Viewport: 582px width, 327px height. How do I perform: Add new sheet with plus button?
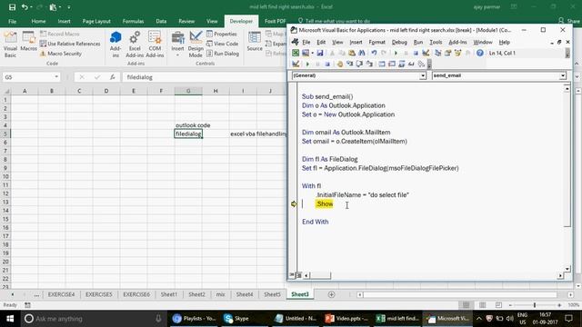(x=331, y=294)
